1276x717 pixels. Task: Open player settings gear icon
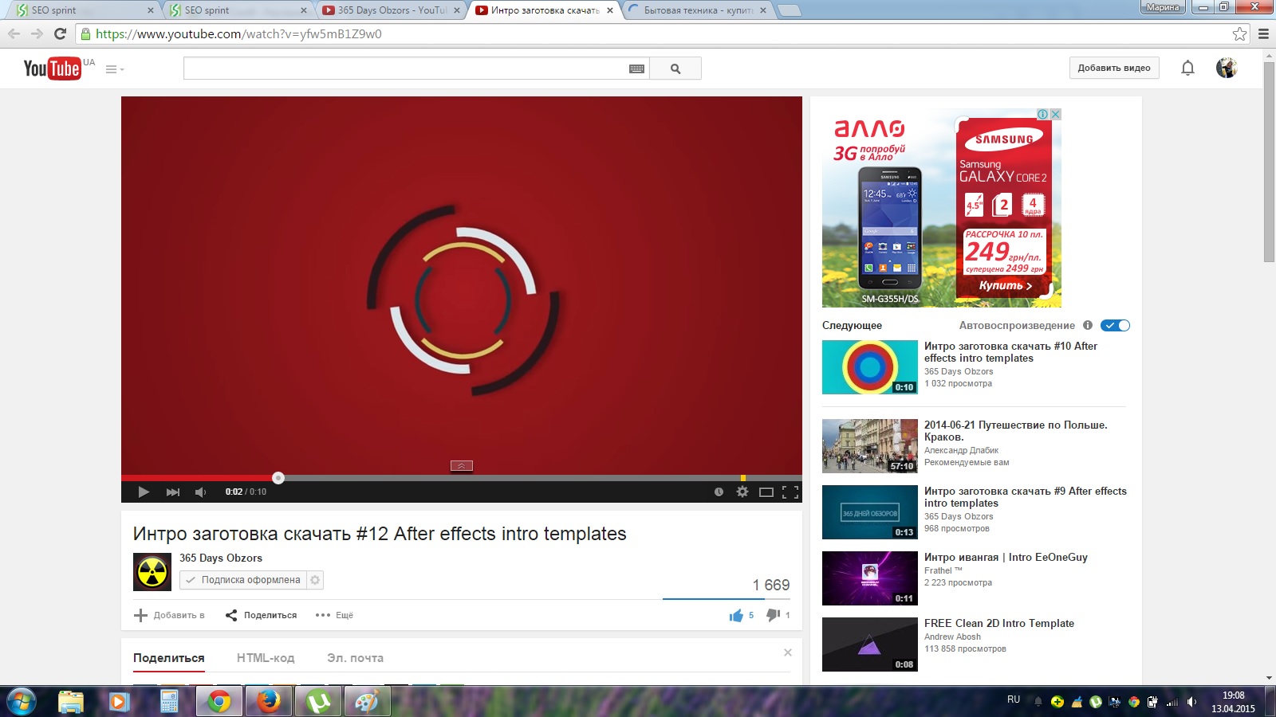pos(742,492)
